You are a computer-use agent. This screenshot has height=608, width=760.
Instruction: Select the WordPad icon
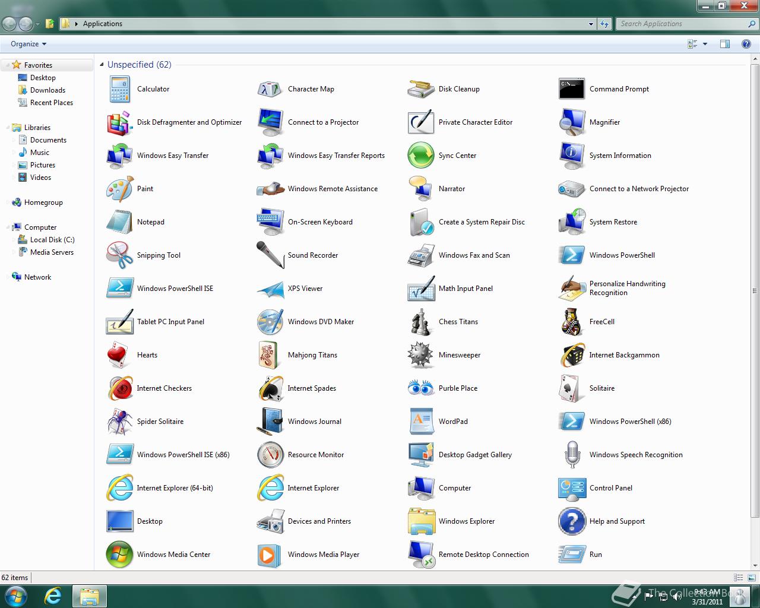pyautogui.click(x=422, y=422)
